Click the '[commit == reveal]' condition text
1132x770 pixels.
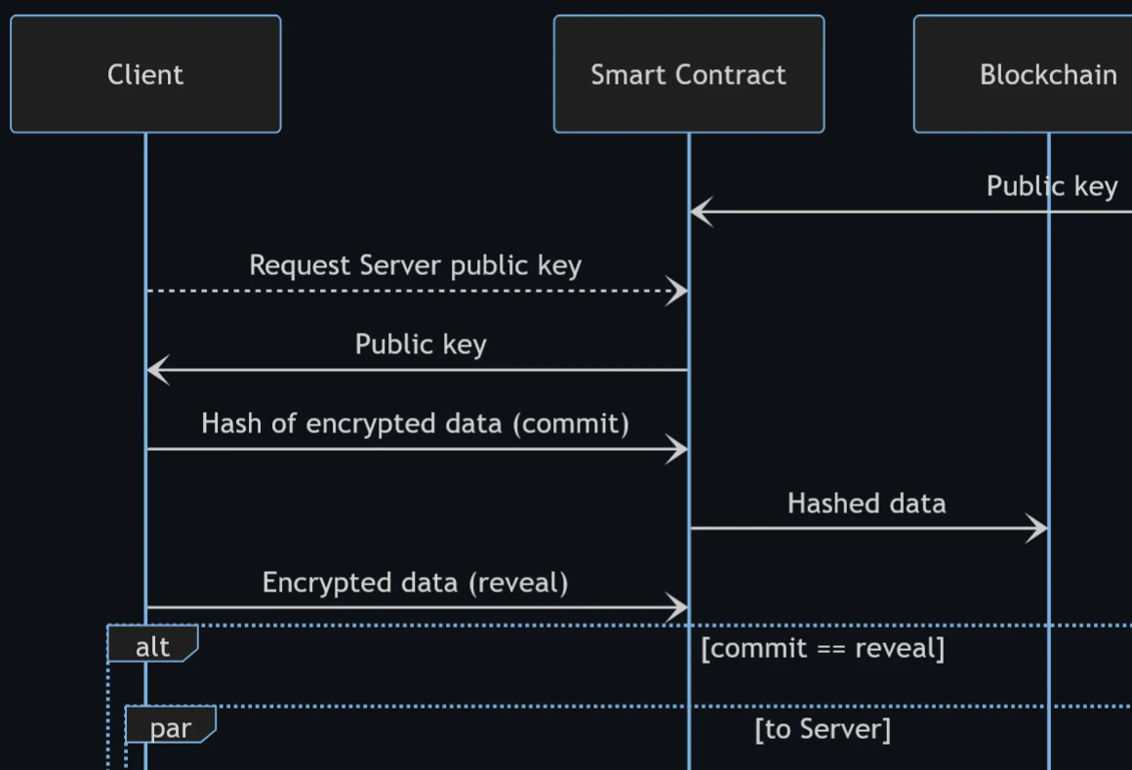(x=823, y=648)
